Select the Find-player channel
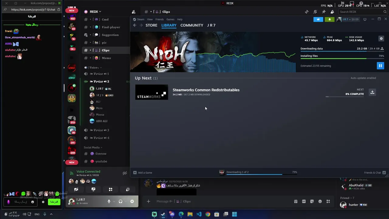The image size is (389, 219). 106,27
